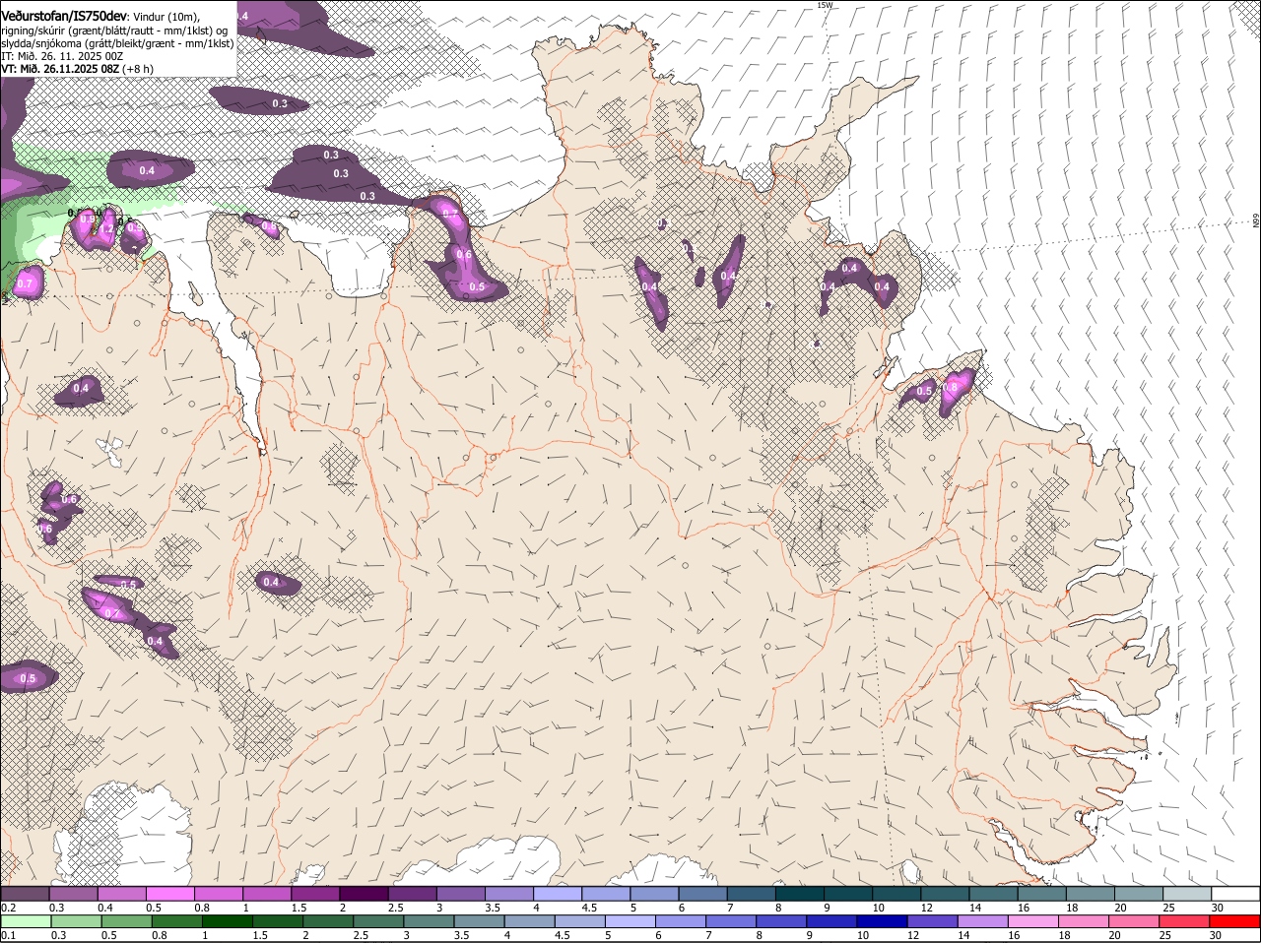Click the 0.4 label on the purple snow scale
The width and height of the screenshot is (1261, 943).
click(x=105, y=908)
